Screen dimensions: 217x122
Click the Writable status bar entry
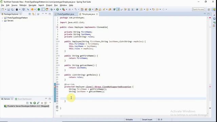click(x=129, y=120)
